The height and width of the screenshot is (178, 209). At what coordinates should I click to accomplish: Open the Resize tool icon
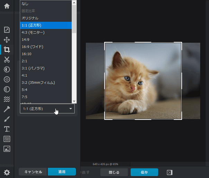[7, 30]
